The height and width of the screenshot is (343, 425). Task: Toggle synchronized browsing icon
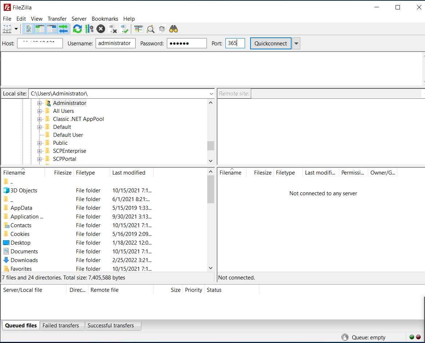pyautogui.click(x=162, y=29)
